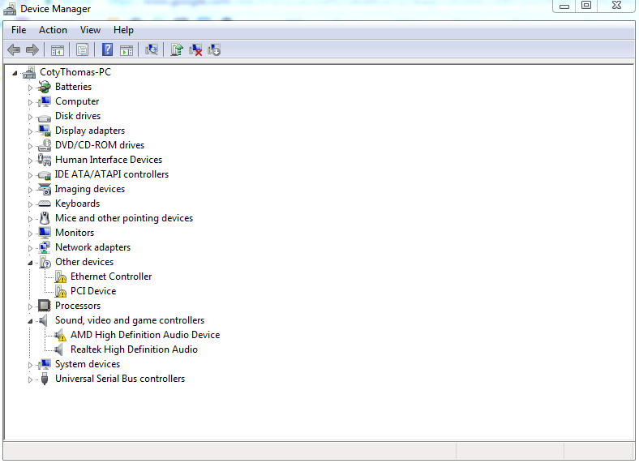Click the Network adapters icon

[44, 247]
